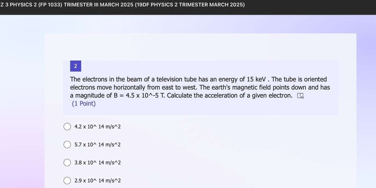Screen dimensions: 376x188
Task: Click the answer label 3.8 x 10^ 14 m/s^2
Action: [98, 162]
